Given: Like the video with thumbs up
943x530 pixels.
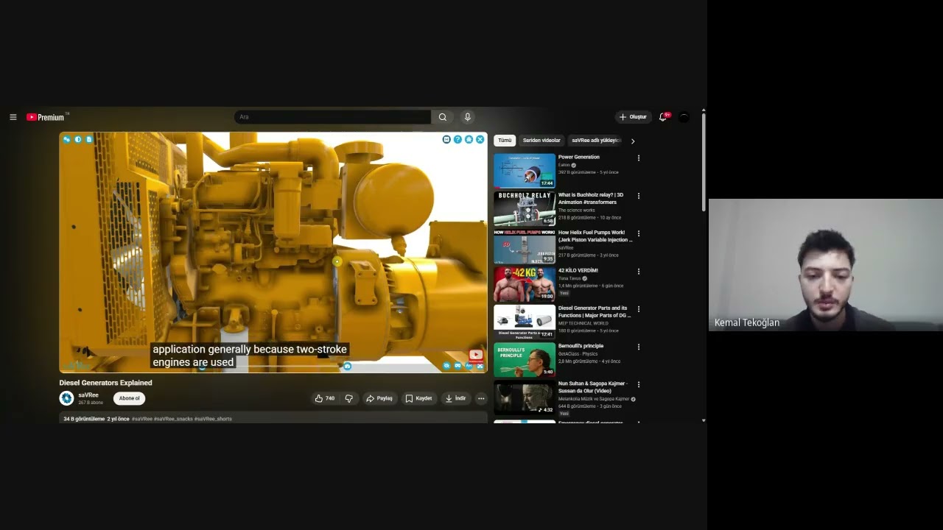Looking at the screenshot, I should 324,398.
